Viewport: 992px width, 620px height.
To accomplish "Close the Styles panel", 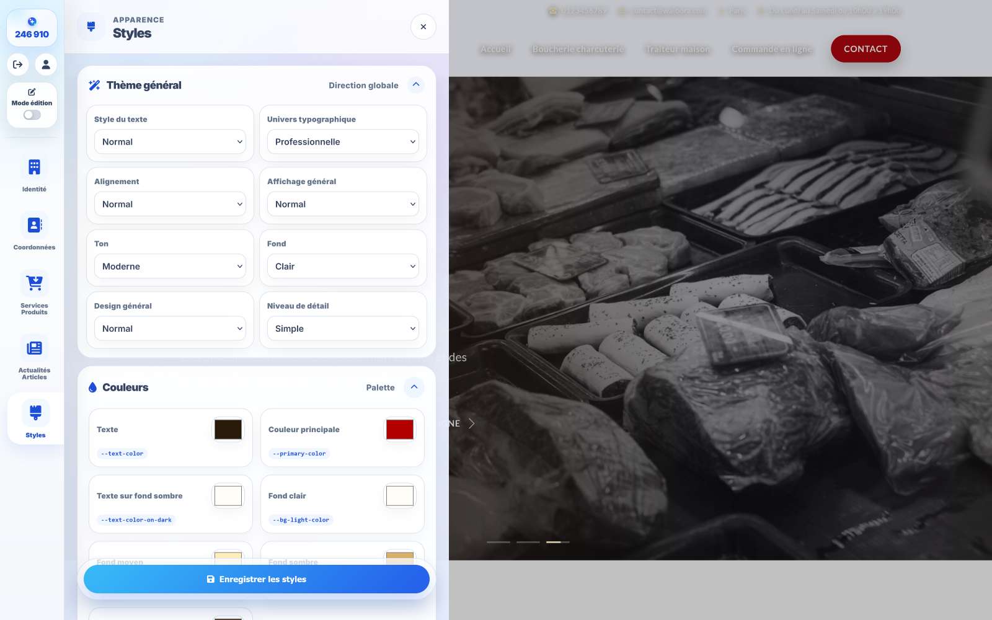I will click(423, 27).
